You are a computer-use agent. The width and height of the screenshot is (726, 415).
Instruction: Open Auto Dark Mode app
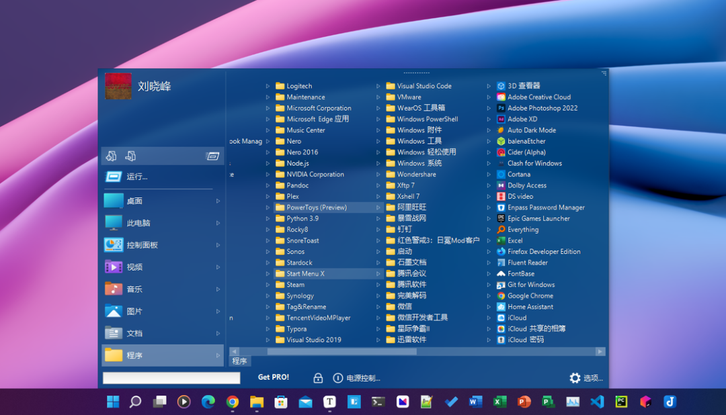pos(526,130)
